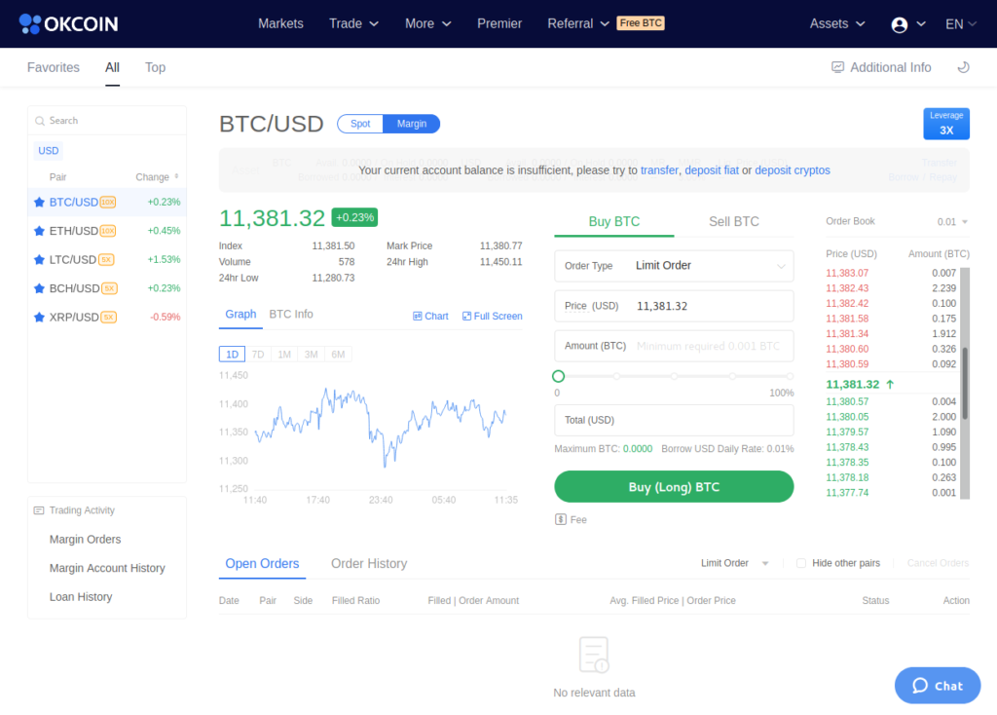Click the search magnifier icon

click(40, 121)
